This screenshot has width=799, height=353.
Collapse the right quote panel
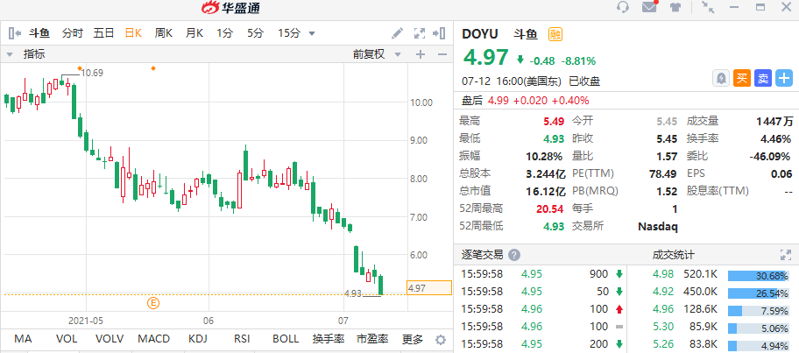[439, 33]
